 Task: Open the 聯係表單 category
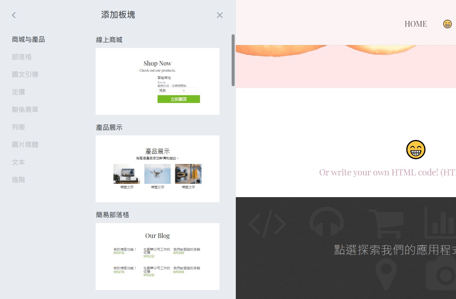point(25,109)
